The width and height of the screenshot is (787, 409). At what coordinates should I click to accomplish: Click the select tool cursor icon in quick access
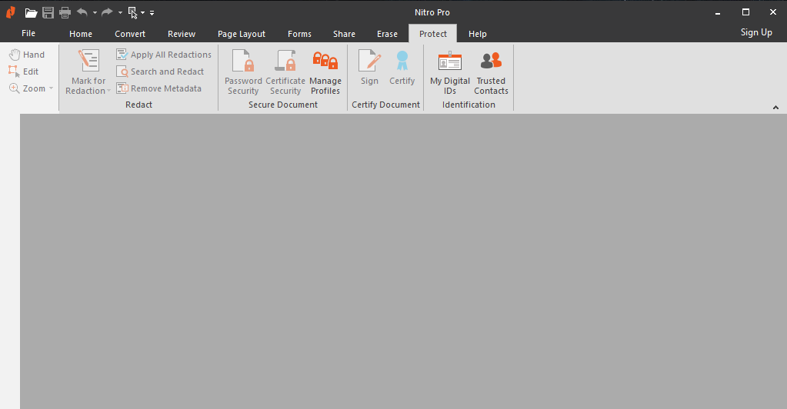133,12
